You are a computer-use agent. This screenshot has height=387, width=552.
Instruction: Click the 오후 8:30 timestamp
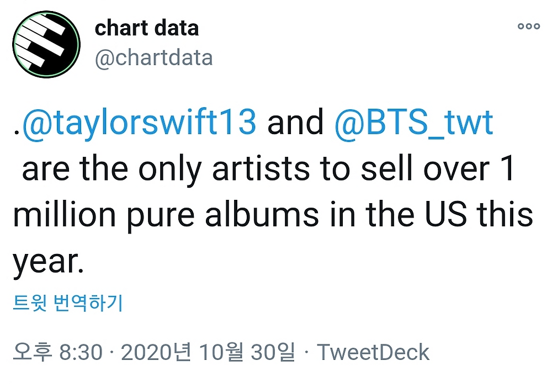pyautogui.click(x=58, y=352)
